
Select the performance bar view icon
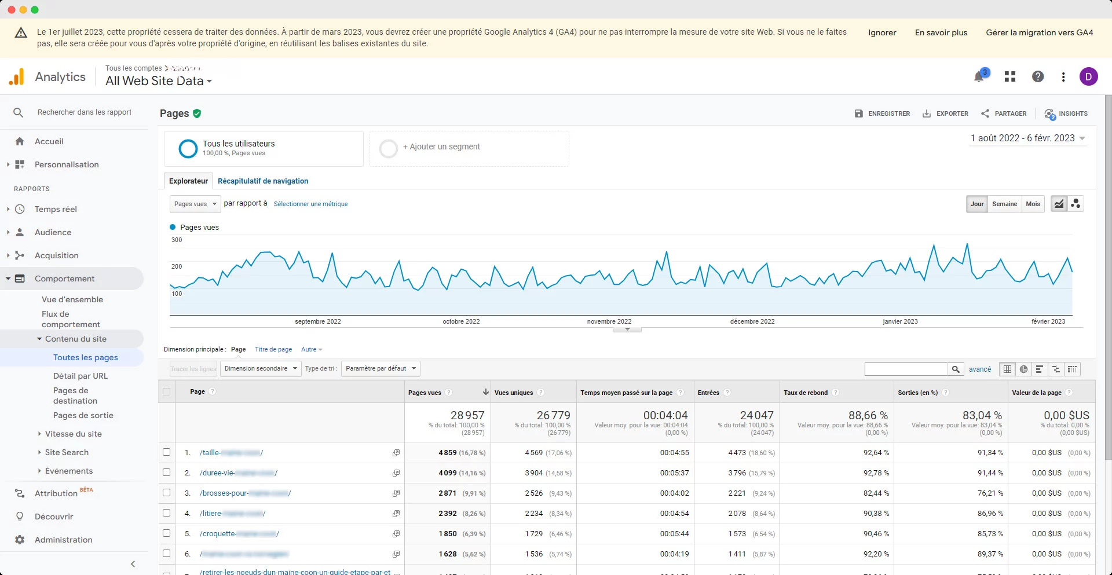coord(1040,369)
